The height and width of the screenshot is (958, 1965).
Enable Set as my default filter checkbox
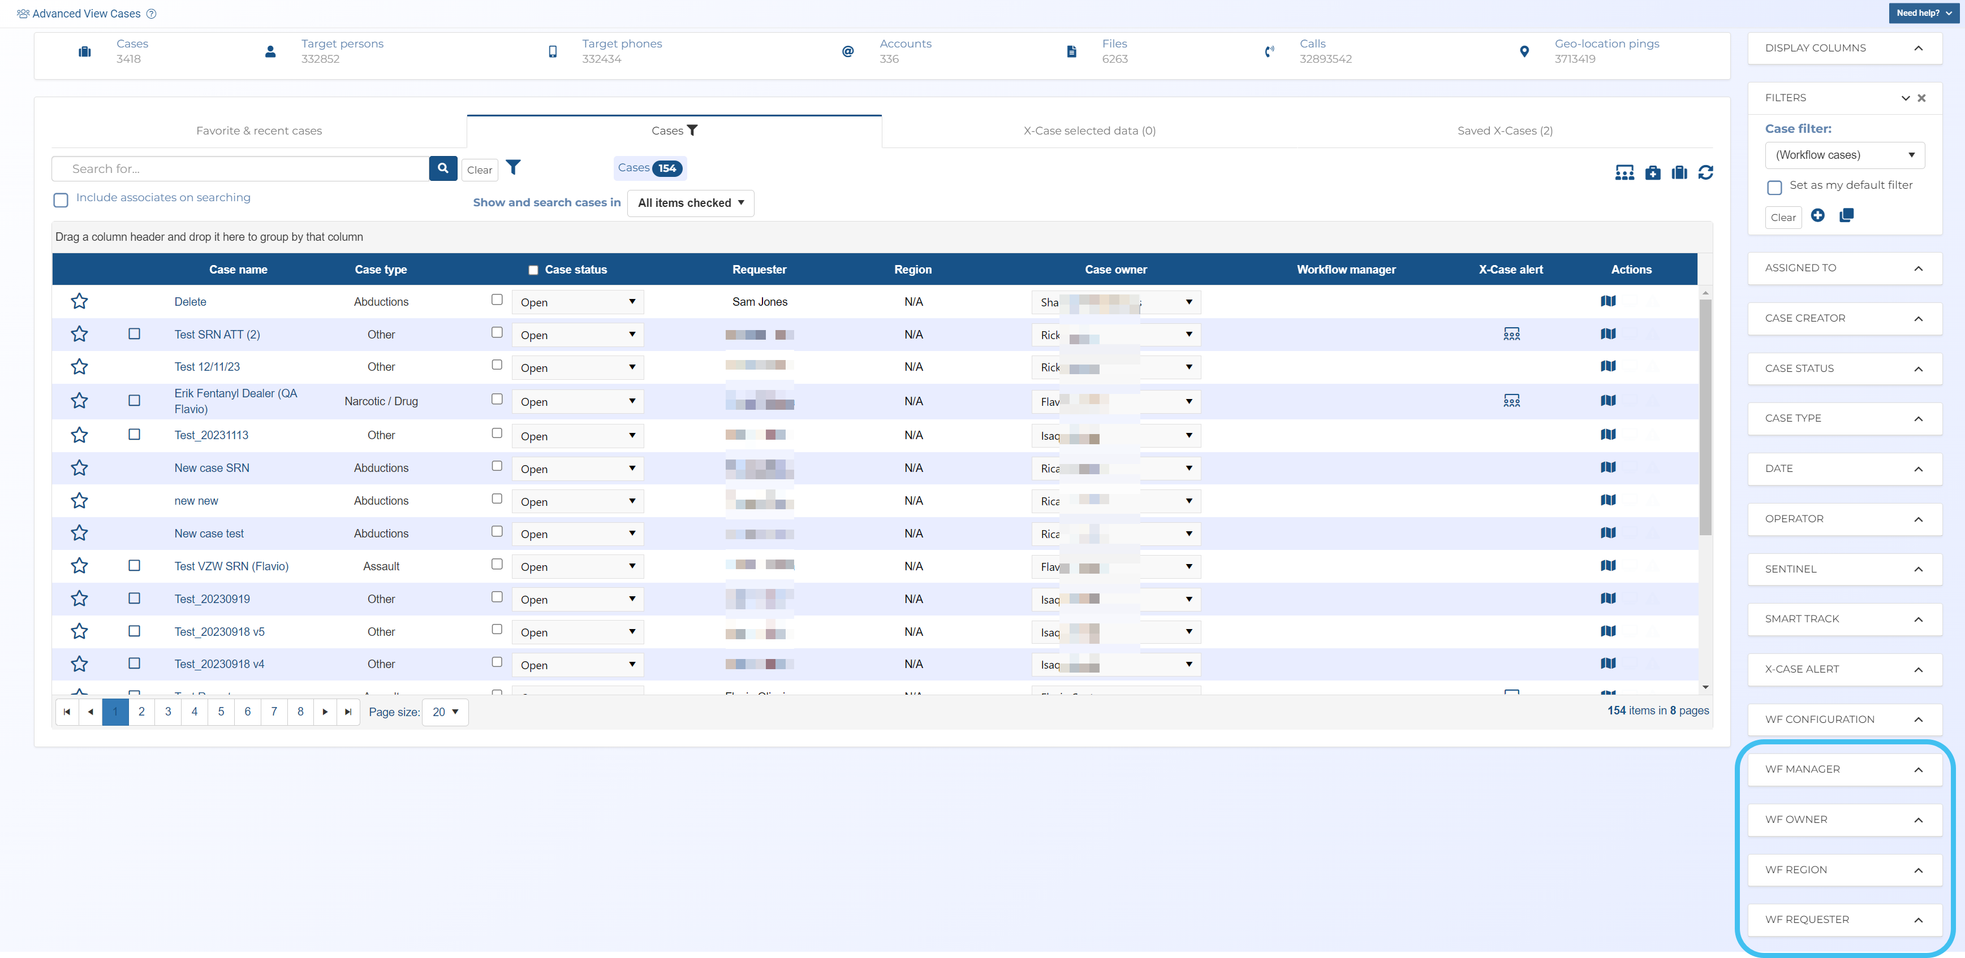(1774, 187)
